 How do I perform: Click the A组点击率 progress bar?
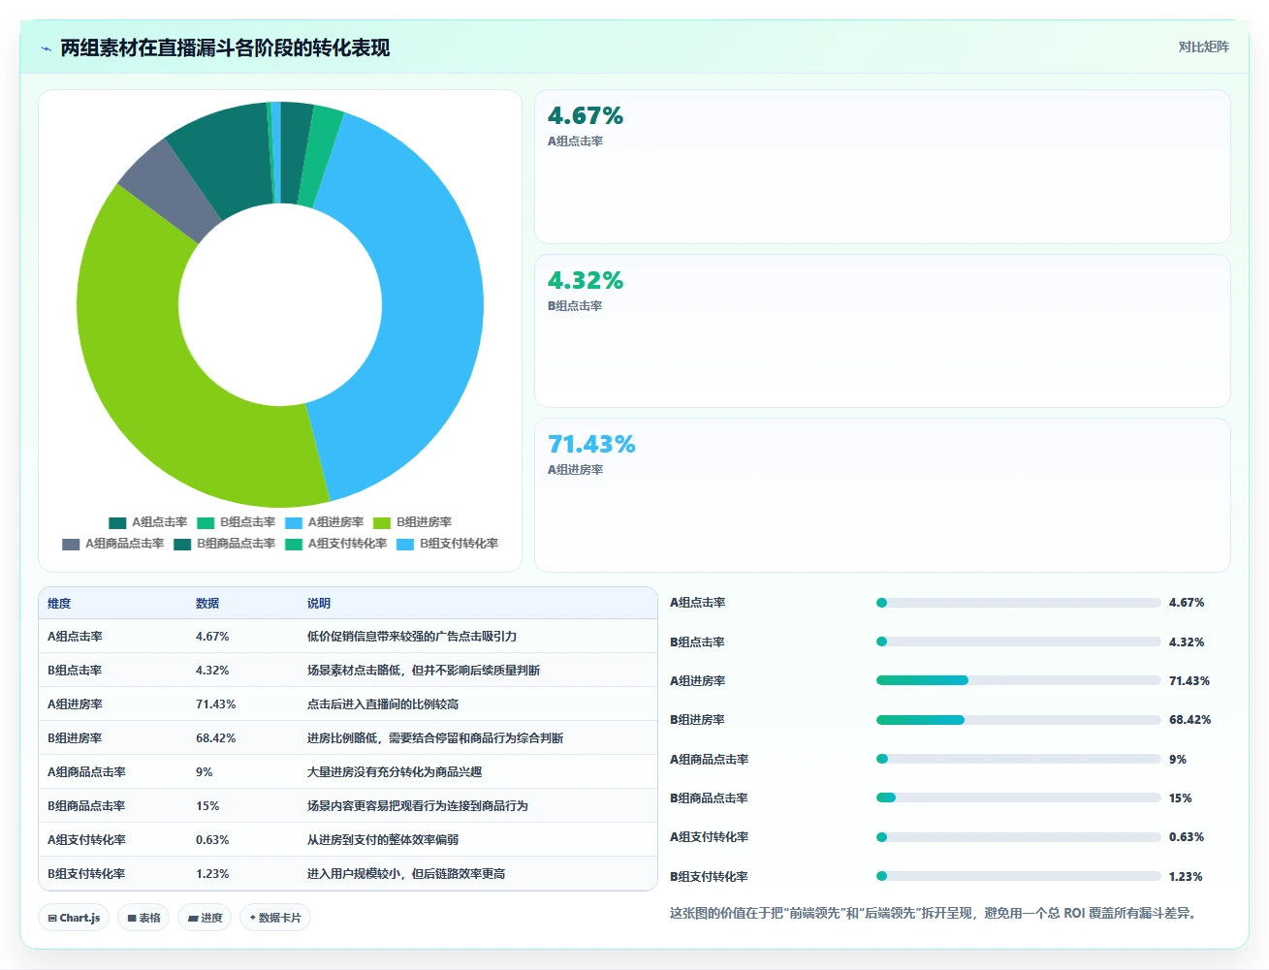pos(1018,603)
